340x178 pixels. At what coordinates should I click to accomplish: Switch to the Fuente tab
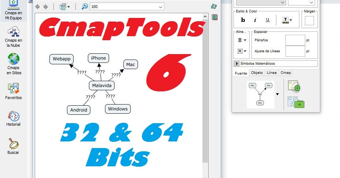click(241, 73)
